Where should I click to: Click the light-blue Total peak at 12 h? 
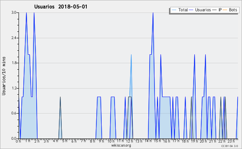pyautogui.click(x=131, y=54)
